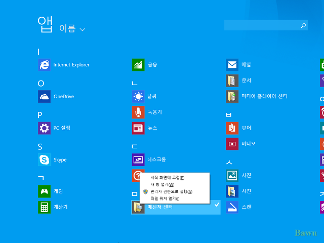
Task: Open the 뷰어 reader icon
Action: 232,128
